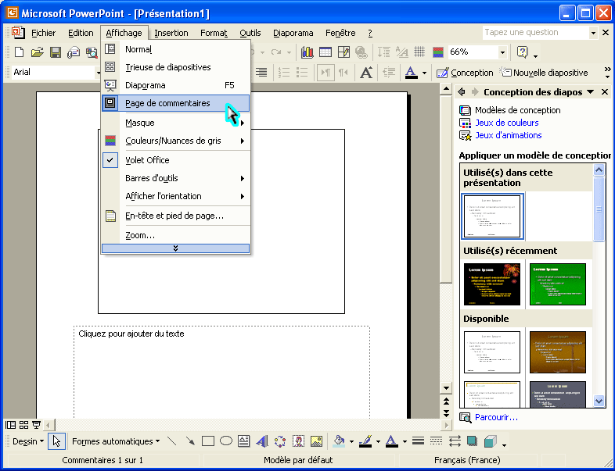Open the Formes automatiques dropdown

point(116,441)
